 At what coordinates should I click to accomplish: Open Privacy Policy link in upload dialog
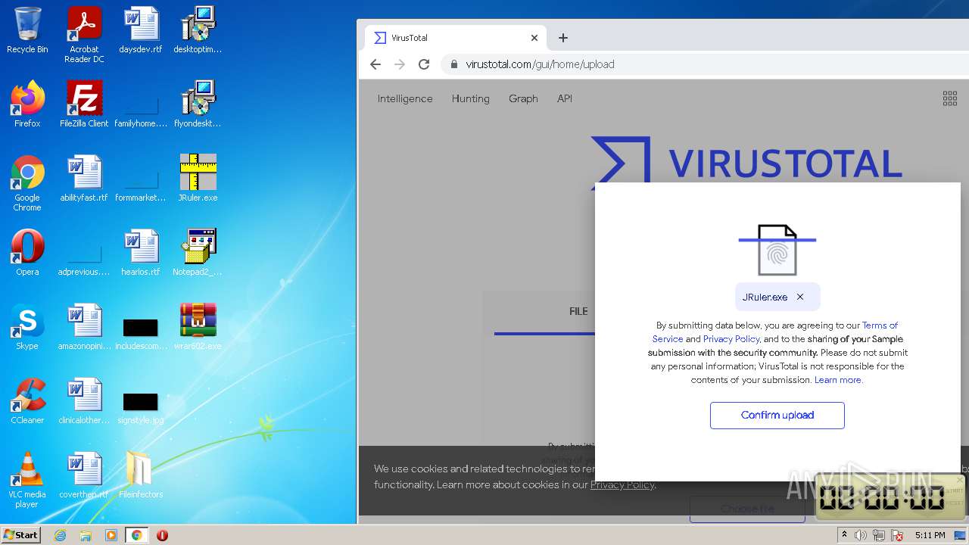click(x=731, y=339)
